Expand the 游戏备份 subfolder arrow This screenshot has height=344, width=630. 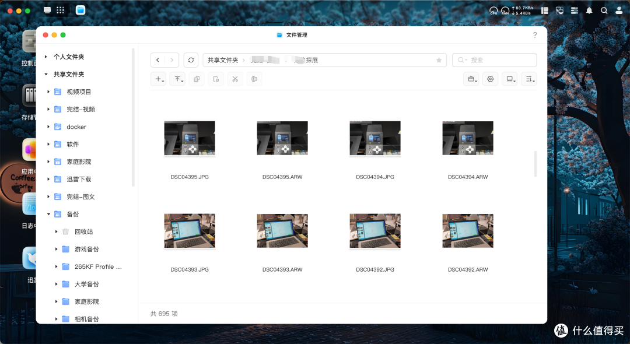pyautogui.click(x=56, y=250)
